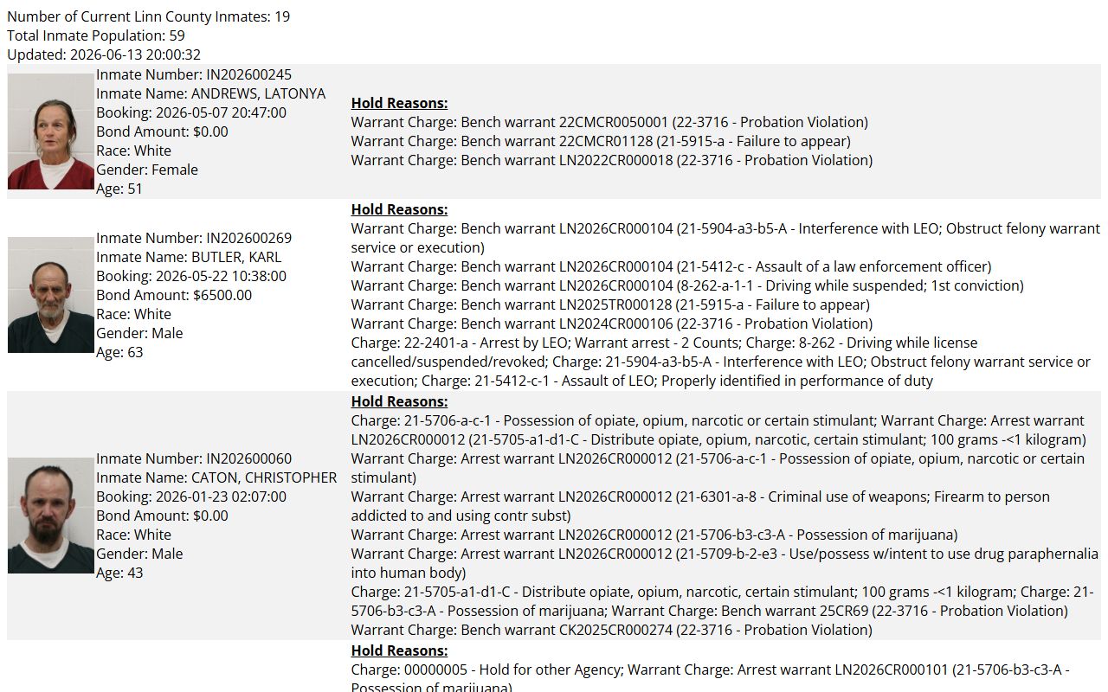
Task: Select the name BUTLER, KARL
Action: 236,257
